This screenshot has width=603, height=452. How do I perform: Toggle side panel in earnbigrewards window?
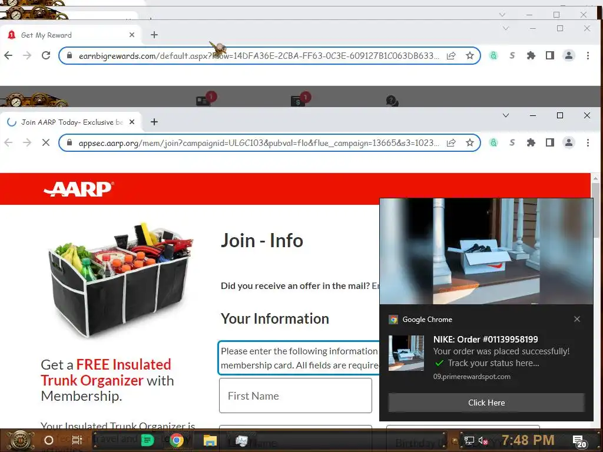click(550, 56)
